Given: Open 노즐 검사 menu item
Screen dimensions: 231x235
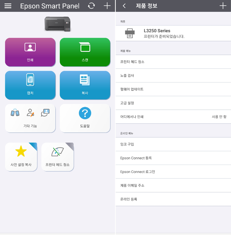Looking at the screenshot, I should [173, 75].
